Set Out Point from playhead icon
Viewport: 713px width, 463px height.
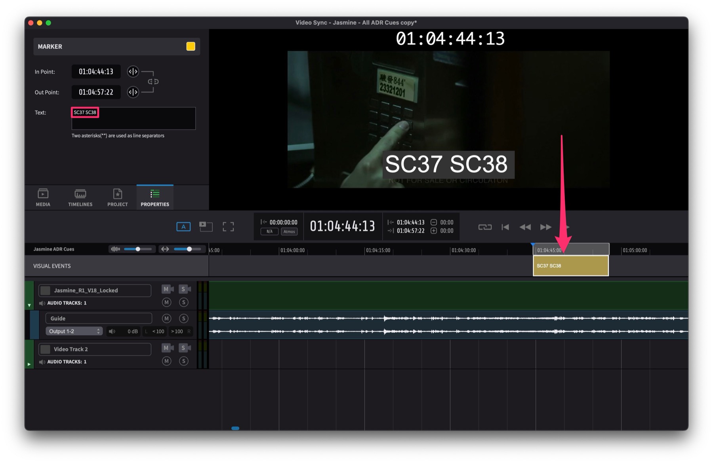(133, 92)
